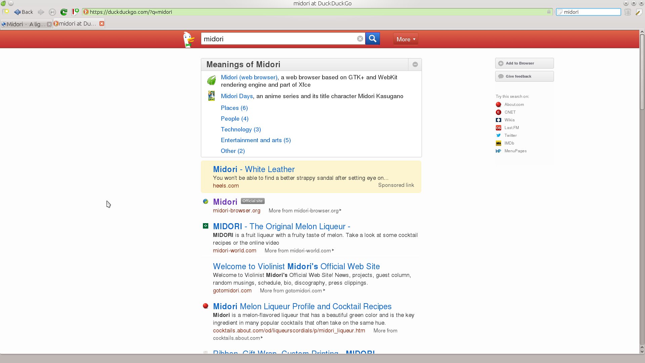Try this search on Twitter
Image resolution: width=645 pixels, height=363 pixels.
coord(507,135)
